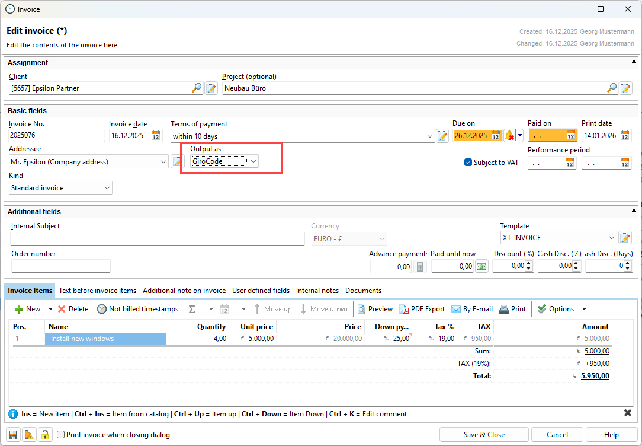Open invoice date calendar picker
This screenshot has width=642, height=446.
click(156, 136)
